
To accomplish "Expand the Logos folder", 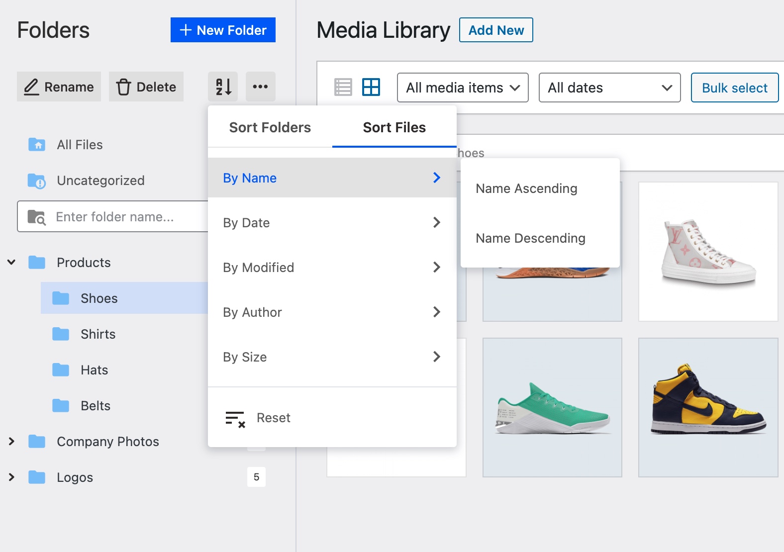I will click(x=11, y=477).
